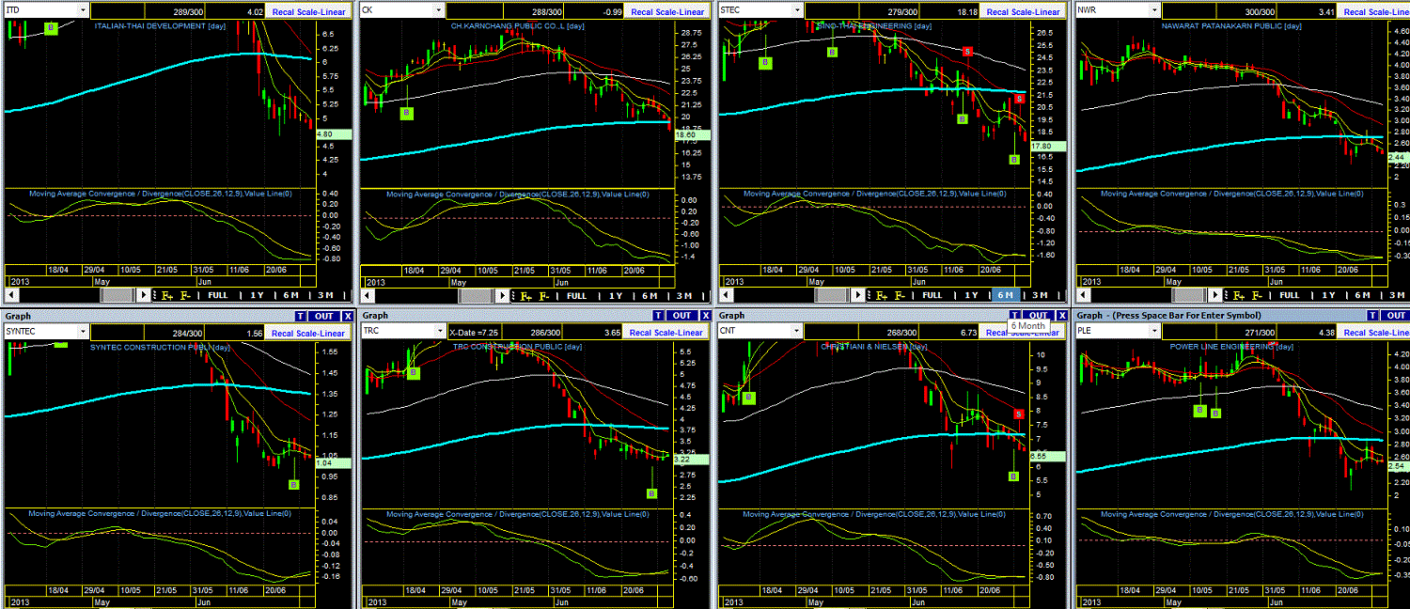The width and height of the screenshot is (1410, 609).
Task: Select 1Y range for the NWR chart
Action: click(x=1328, y=295)
